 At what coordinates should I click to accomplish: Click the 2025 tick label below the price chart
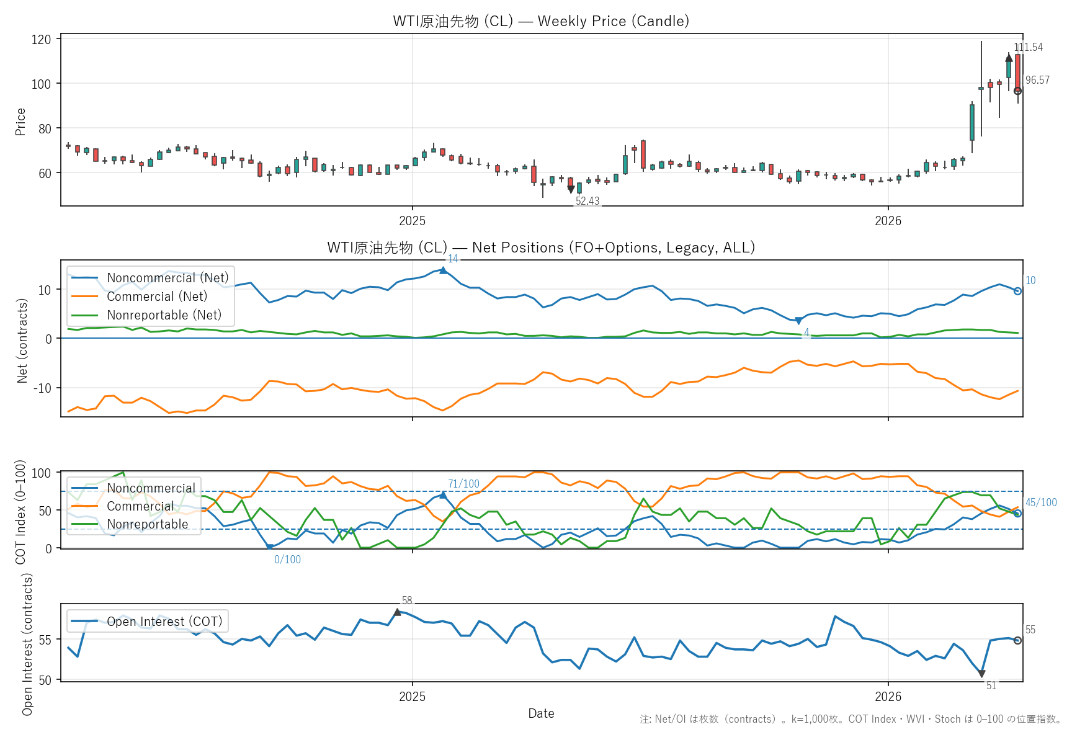click(412, 221)
